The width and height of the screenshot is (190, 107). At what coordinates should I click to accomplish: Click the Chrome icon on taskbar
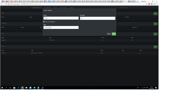coord(22,88)
